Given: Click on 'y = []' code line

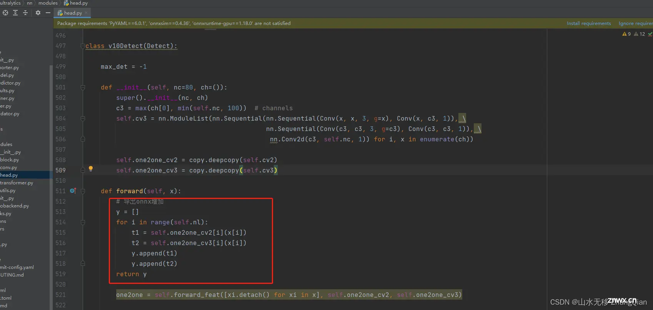Looking at the screenshot, I should [127, 212].
